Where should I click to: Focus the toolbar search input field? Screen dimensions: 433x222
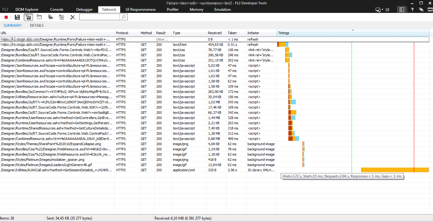100,17
